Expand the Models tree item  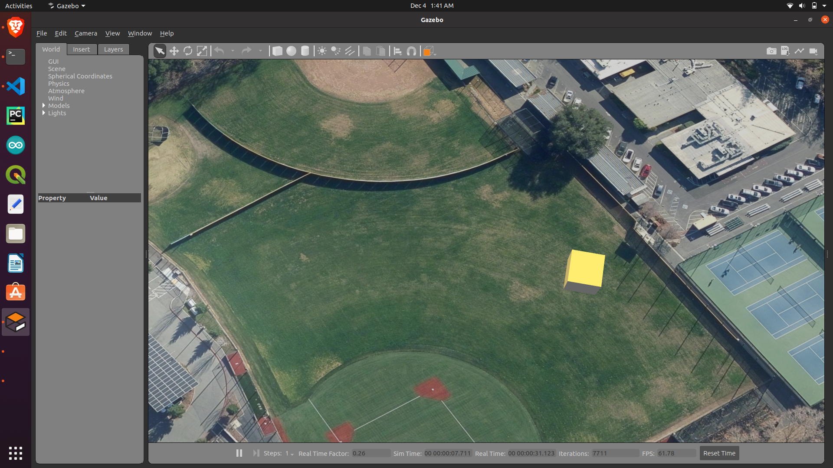[44, 105]
